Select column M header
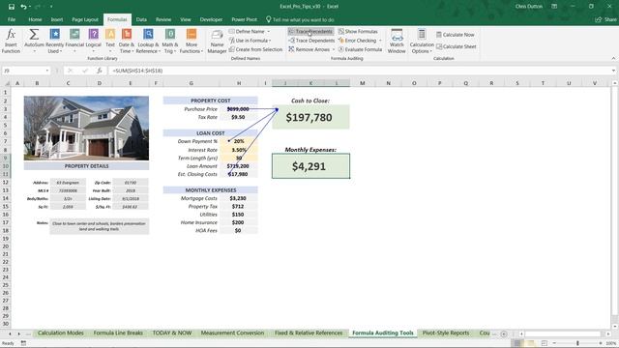 pyautogui.click(x=362, y=83)
